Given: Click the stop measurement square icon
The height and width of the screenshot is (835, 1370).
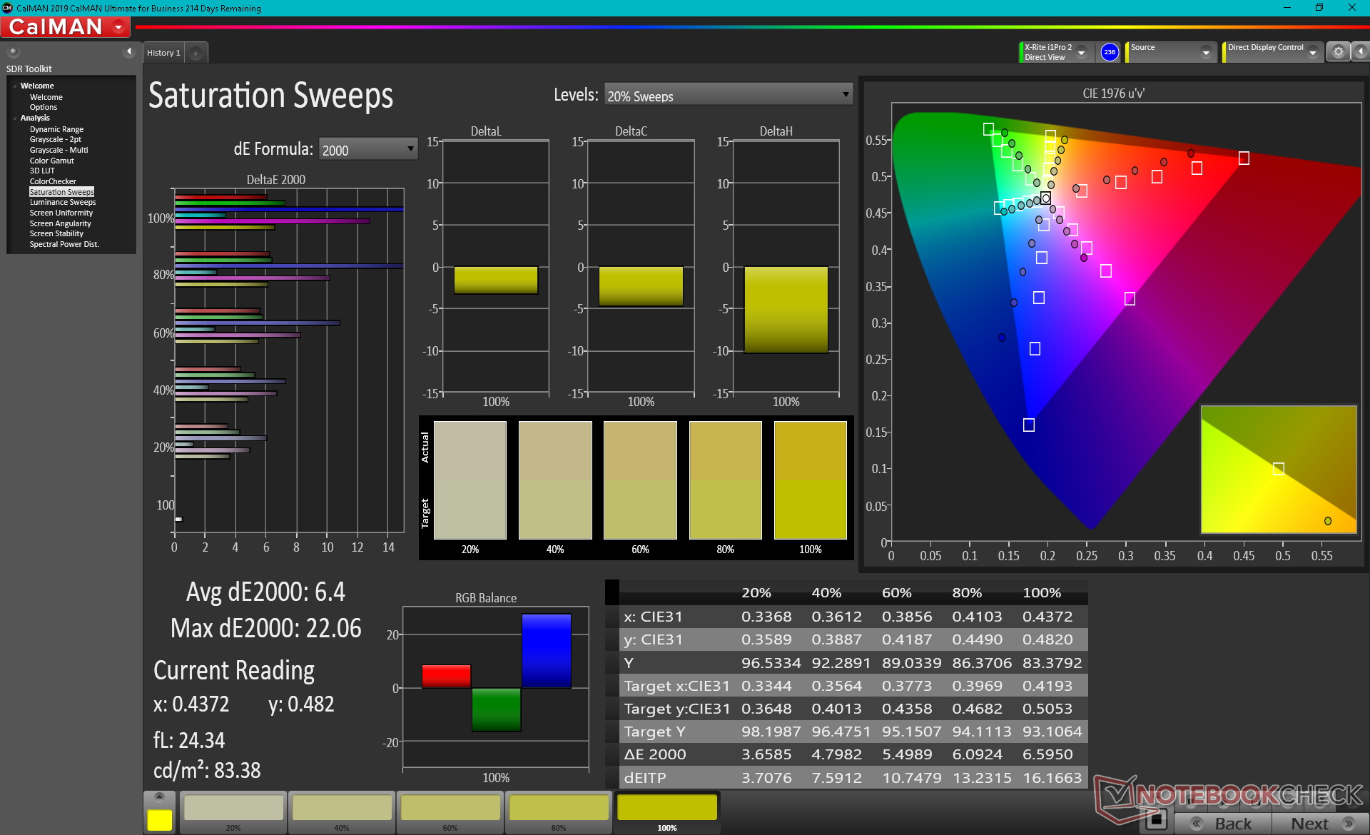Looking at the screenshot, I should [1156, 819].
